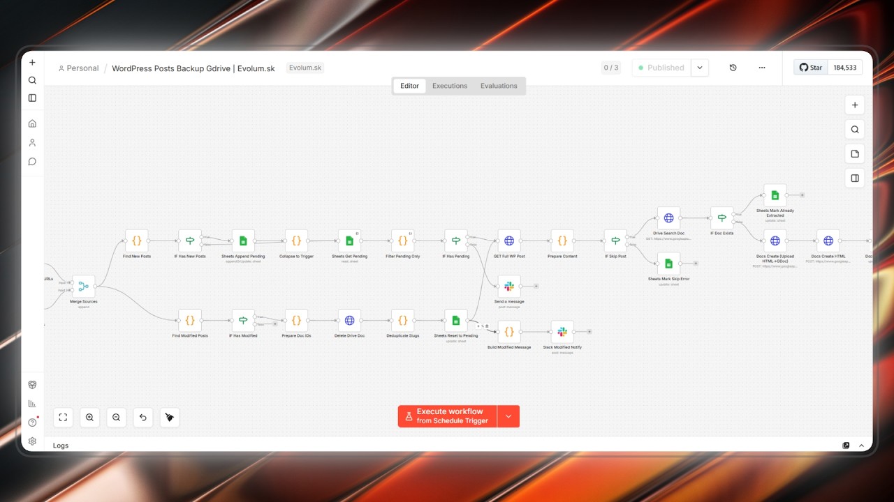The image size is (894, 502).
Task: Select the Merge Sources node
Action: click(x=83, y=286)
